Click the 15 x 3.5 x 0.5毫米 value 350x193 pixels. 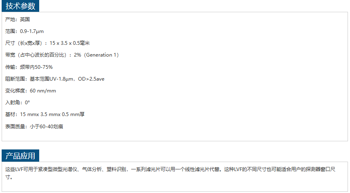click(x=70, y=43)
